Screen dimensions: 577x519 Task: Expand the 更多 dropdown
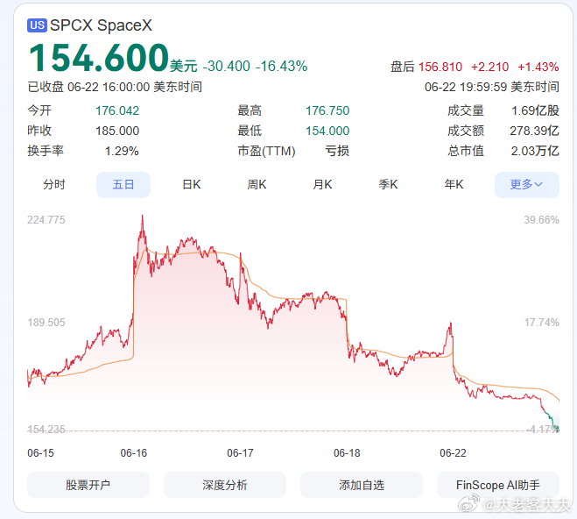point(526,184)
